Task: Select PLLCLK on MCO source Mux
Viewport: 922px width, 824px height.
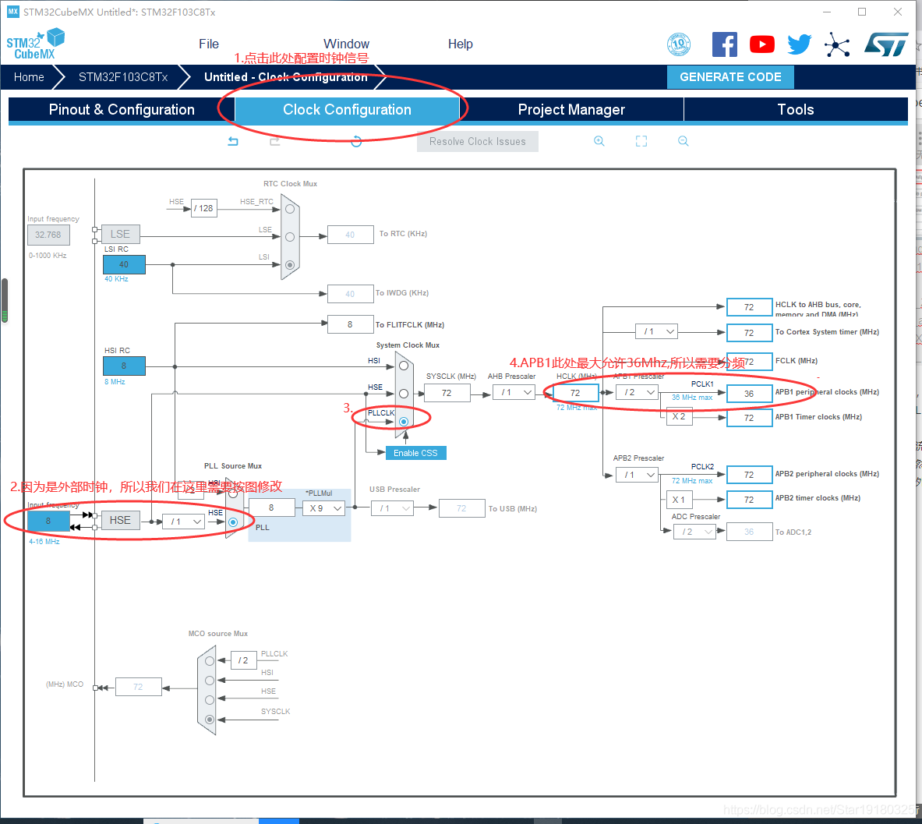Action: pyautogui.click(x=210, y=661)
